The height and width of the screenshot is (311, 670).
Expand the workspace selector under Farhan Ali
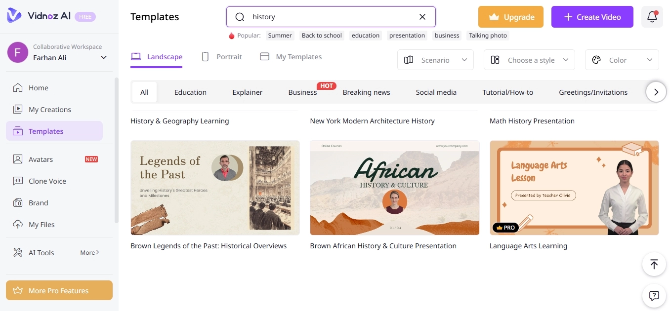pos(104,57)
